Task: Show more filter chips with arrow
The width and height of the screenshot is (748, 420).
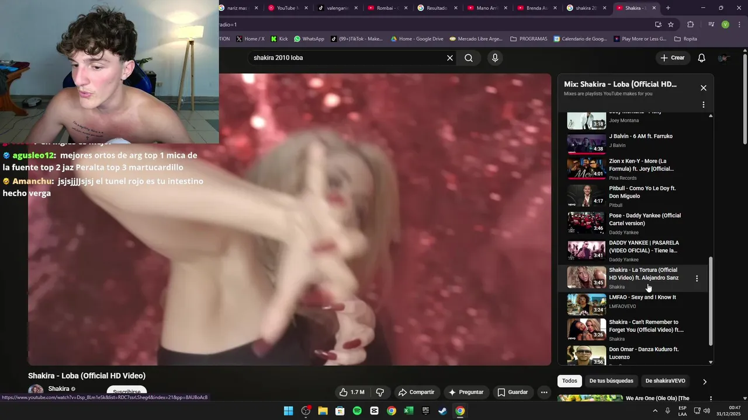Action: [x=705, y=381]
